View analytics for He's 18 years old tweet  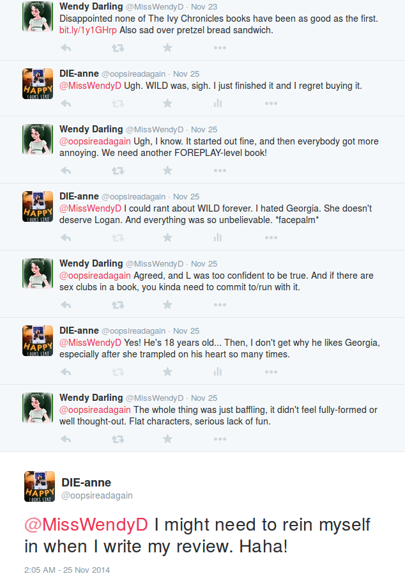tap(218, 372)
